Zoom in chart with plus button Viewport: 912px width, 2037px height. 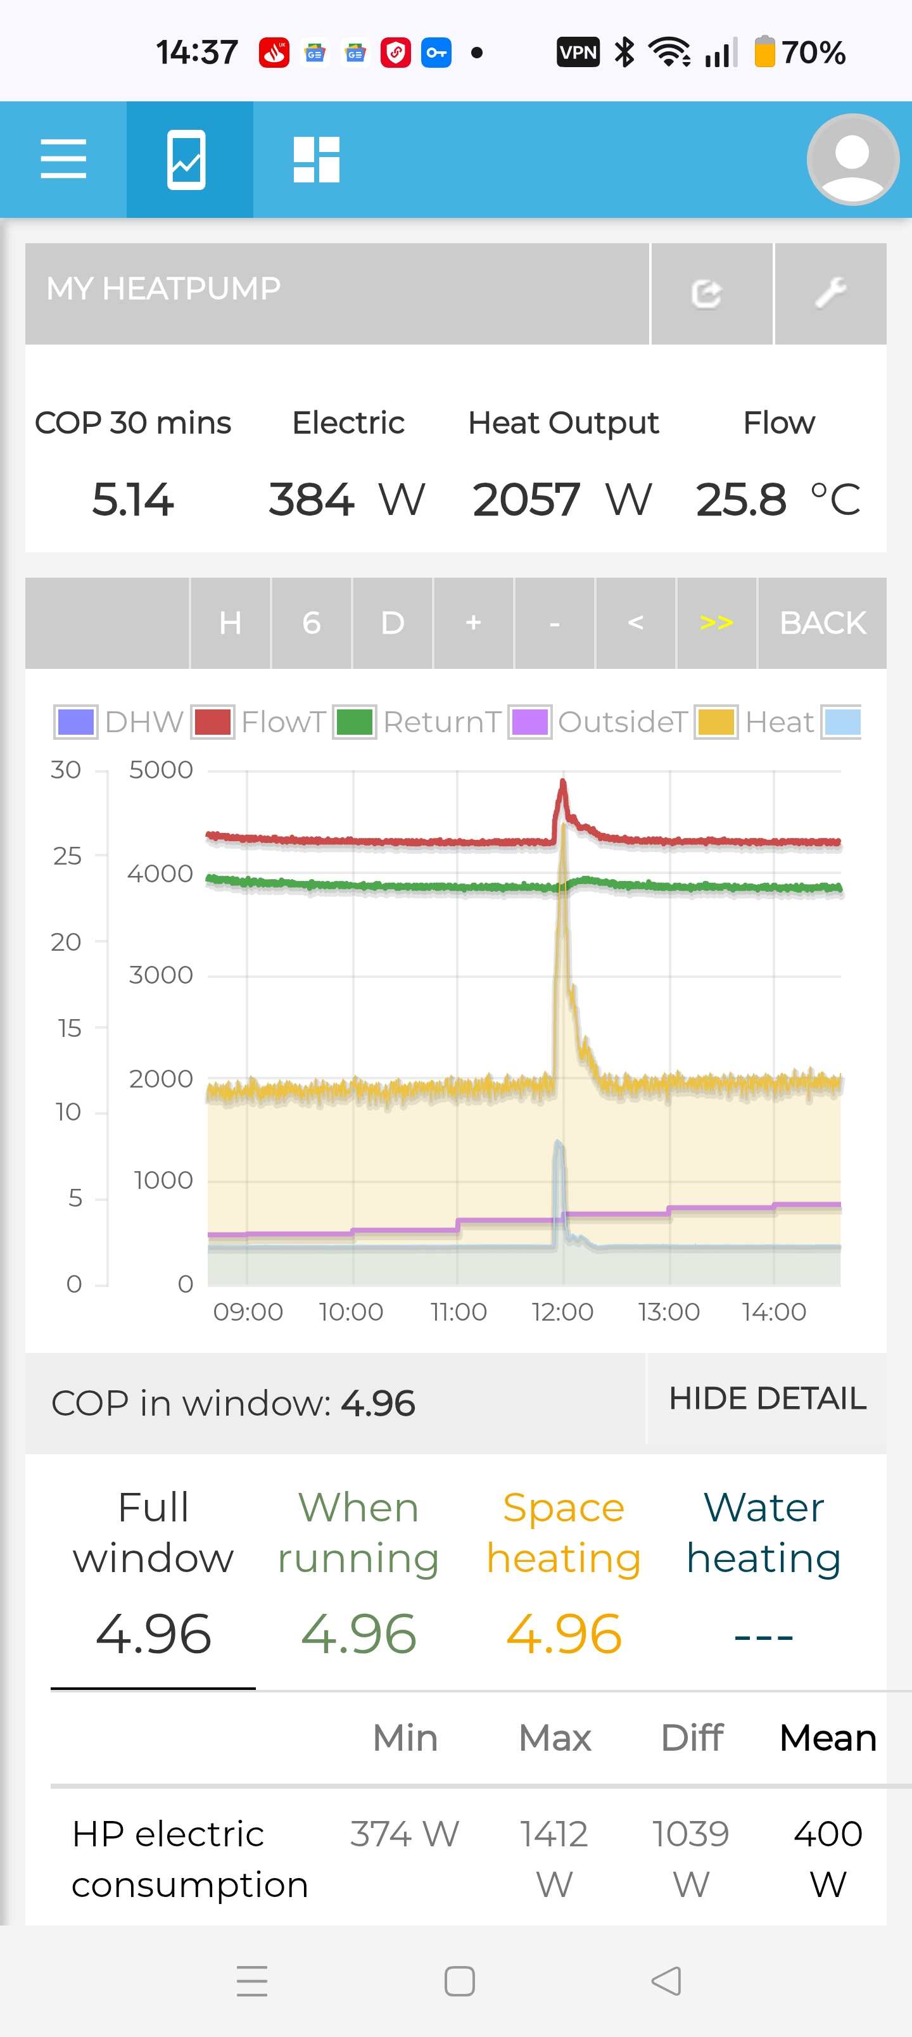(473, 623)
